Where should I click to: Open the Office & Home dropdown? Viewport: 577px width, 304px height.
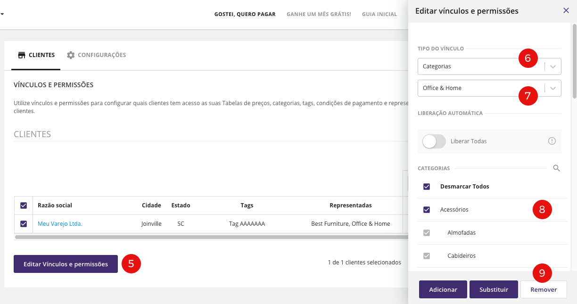[489, 88]
